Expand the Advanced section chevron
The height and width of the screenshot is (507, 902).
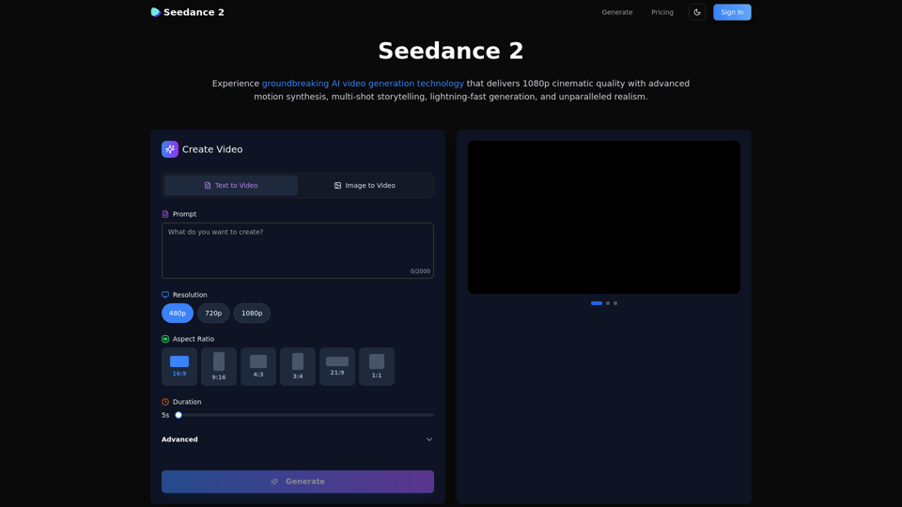429,439
